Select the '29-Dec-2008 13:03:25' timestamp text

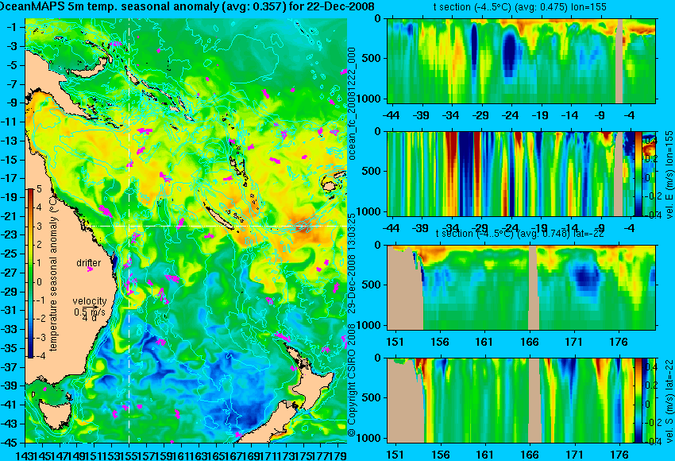(352, 263)
